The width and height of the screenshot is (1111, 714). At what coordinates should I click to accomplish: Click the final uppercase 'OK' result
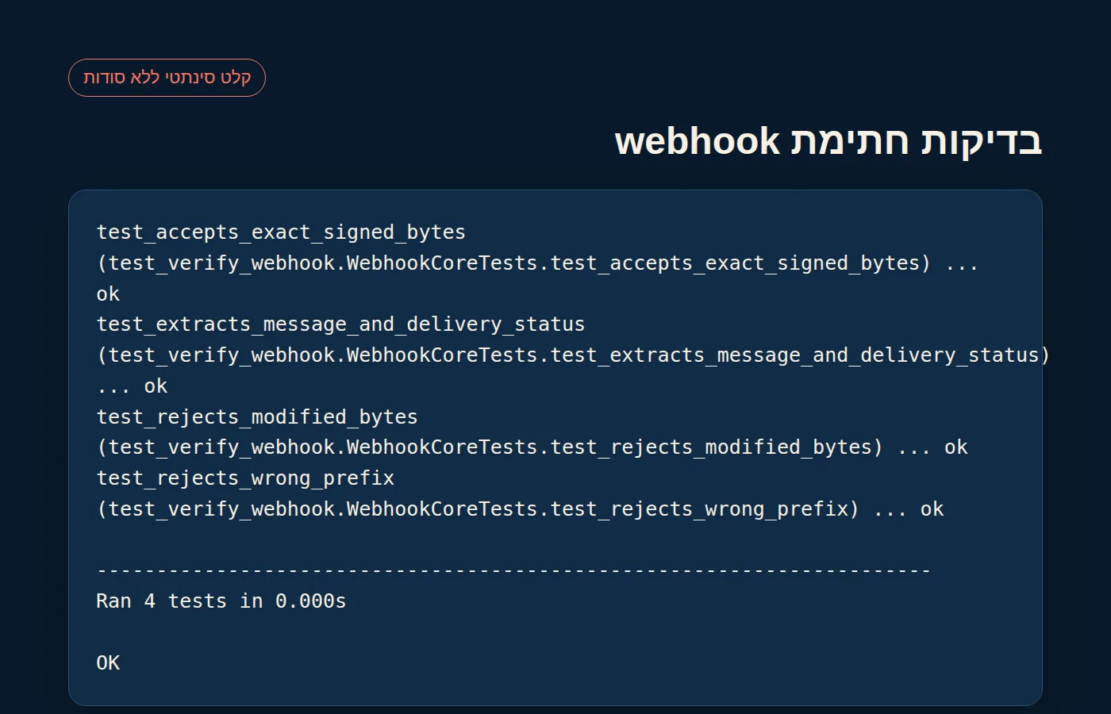click(x=108, y=663)
